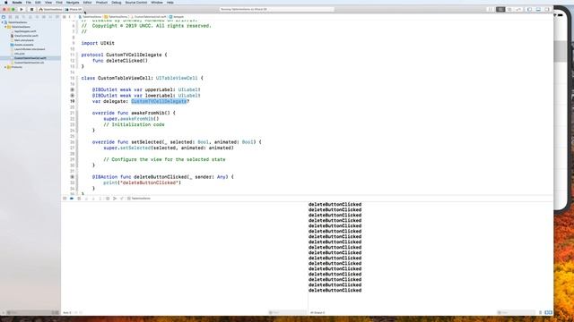This screenshot has width=574, height=322.
Task: Click the console output filter field
Action: point(517,312)
